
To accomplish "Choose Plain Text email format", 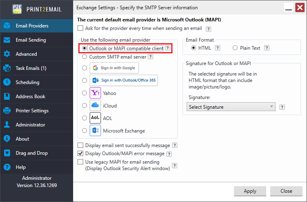I will tap(235, 48).
